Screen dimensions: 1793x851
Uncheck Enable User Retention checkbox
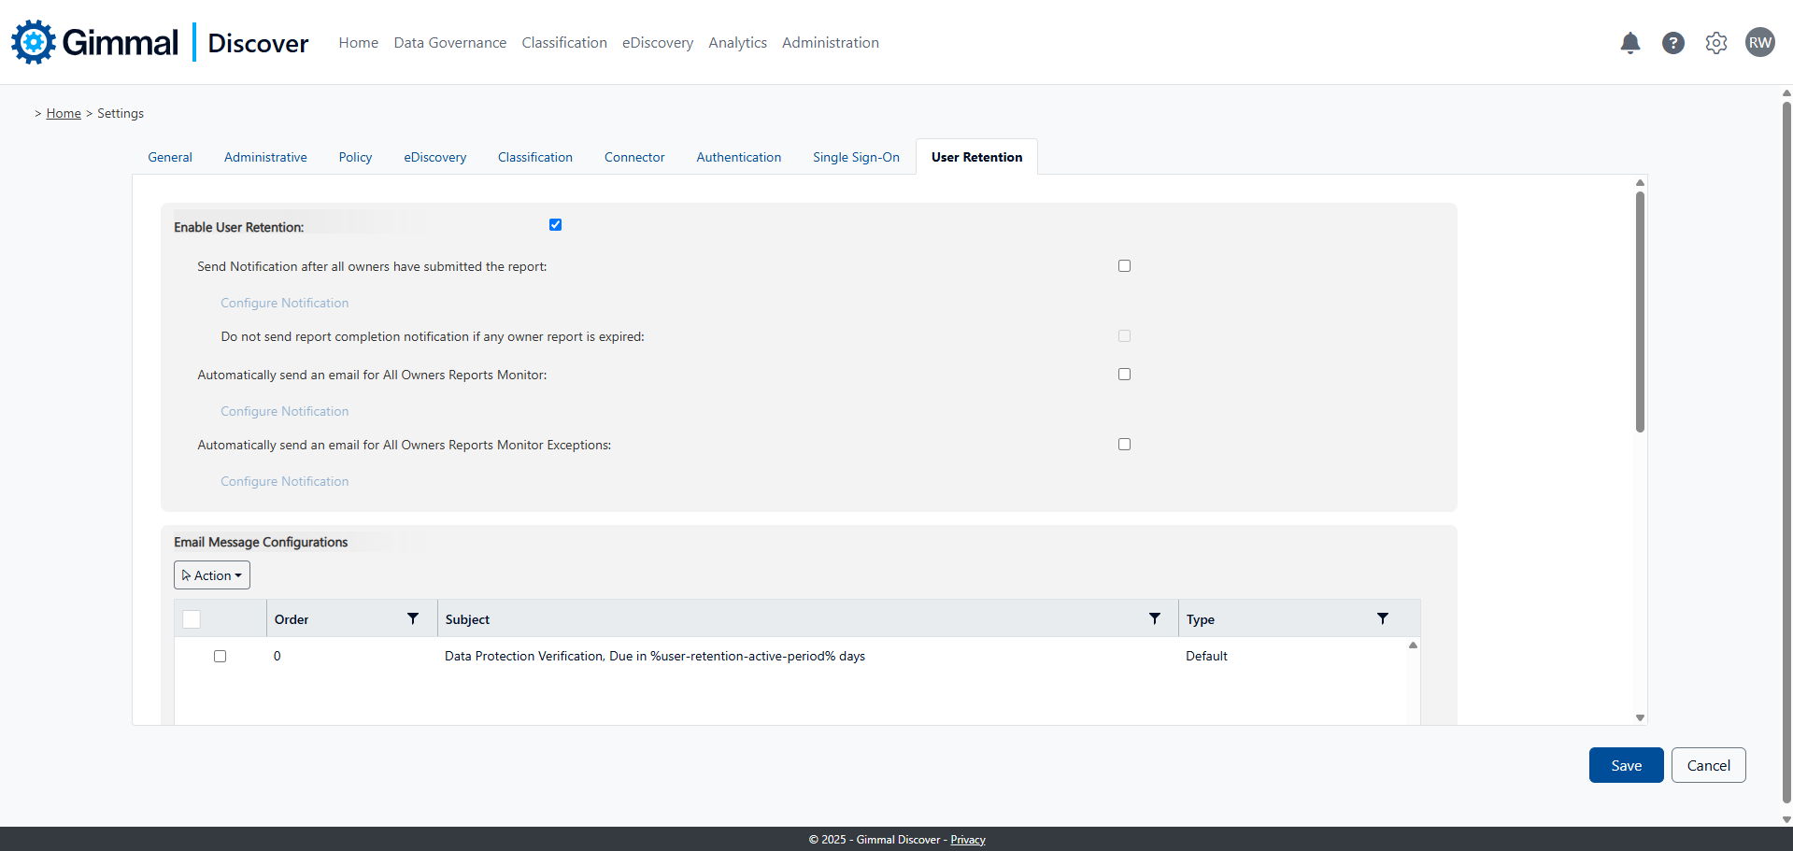[555, 225]
